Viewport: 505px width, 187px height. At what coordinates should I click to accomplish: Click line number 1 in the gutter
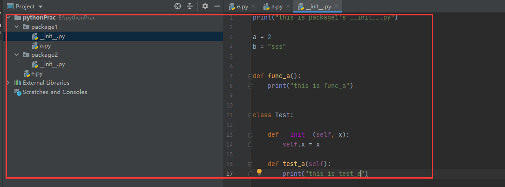point(231,18)
